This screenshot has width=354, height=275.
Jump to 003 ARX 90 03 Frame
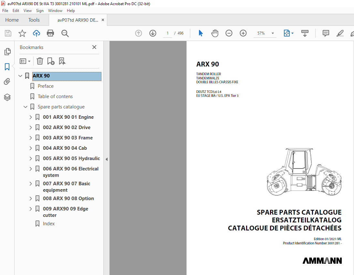[68, 138]
